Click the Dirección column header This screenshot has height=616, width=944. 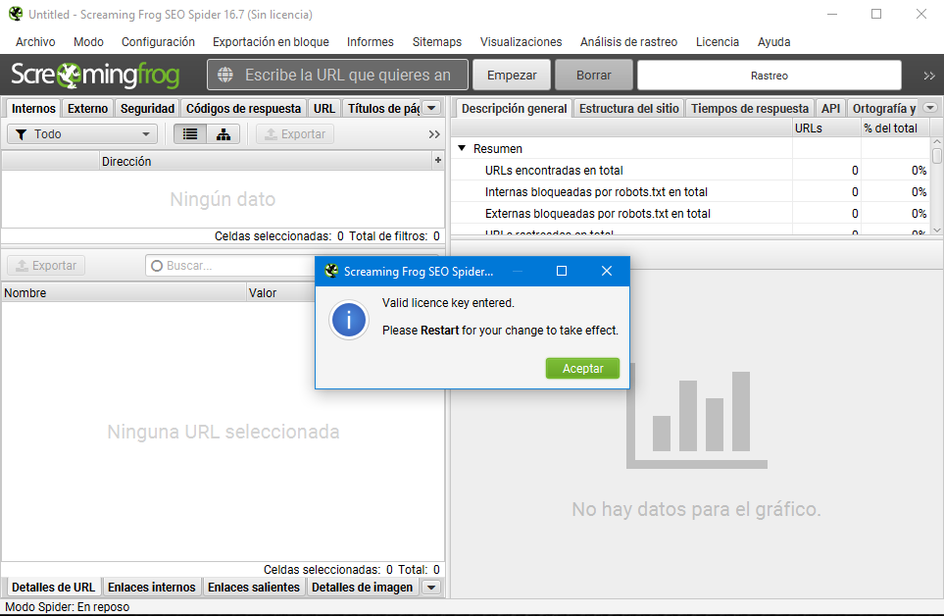click(265, 161)
